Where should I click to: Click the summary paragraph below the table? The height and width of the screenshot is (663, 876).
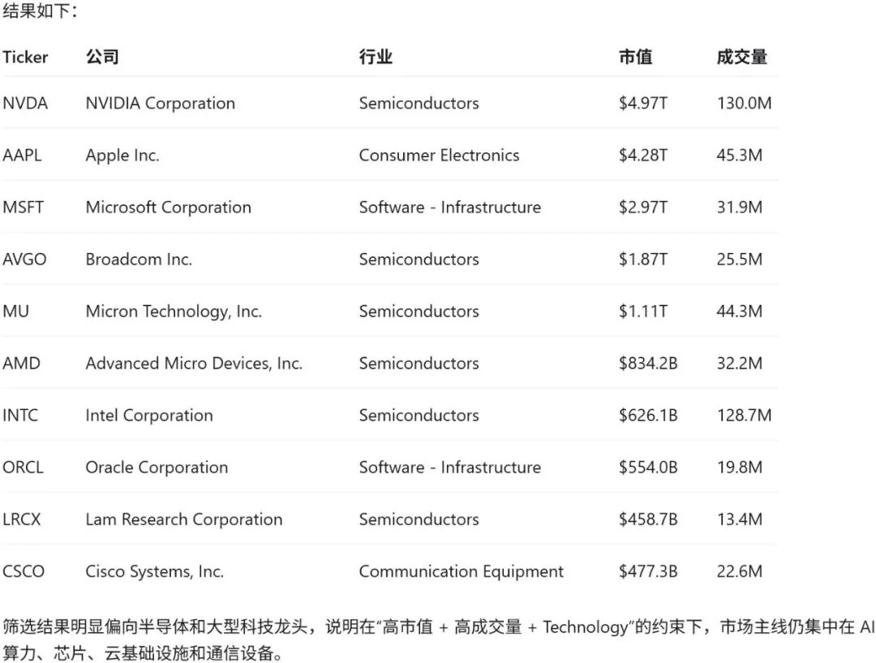pos(438,639)
